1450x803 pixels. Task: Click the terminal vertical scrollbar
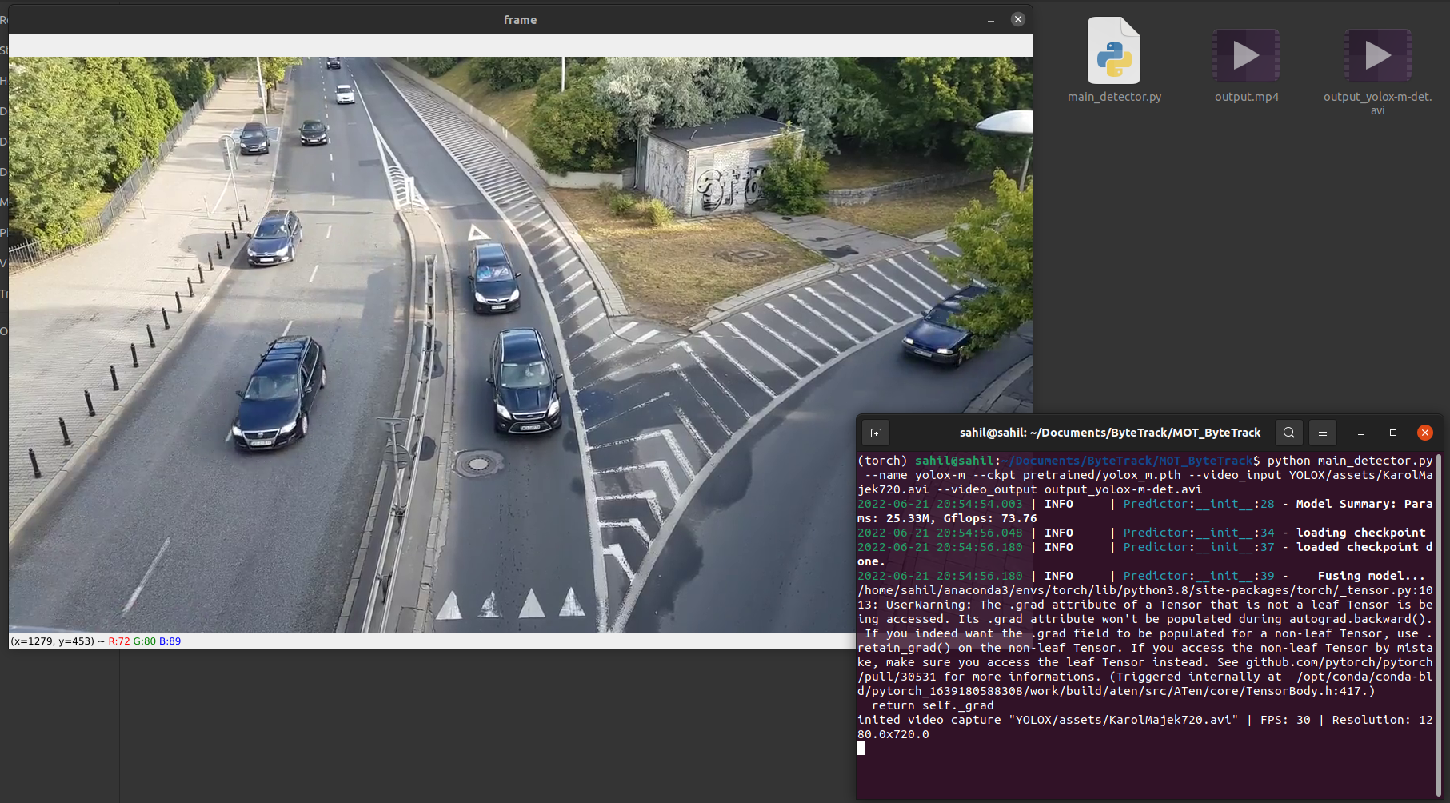coord(1439,624)
